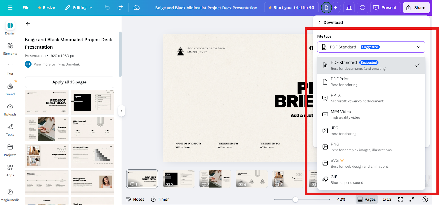The width and height of the screenshot is (439, 205).
Task: Open the Magic Media app
Action: 10,195
